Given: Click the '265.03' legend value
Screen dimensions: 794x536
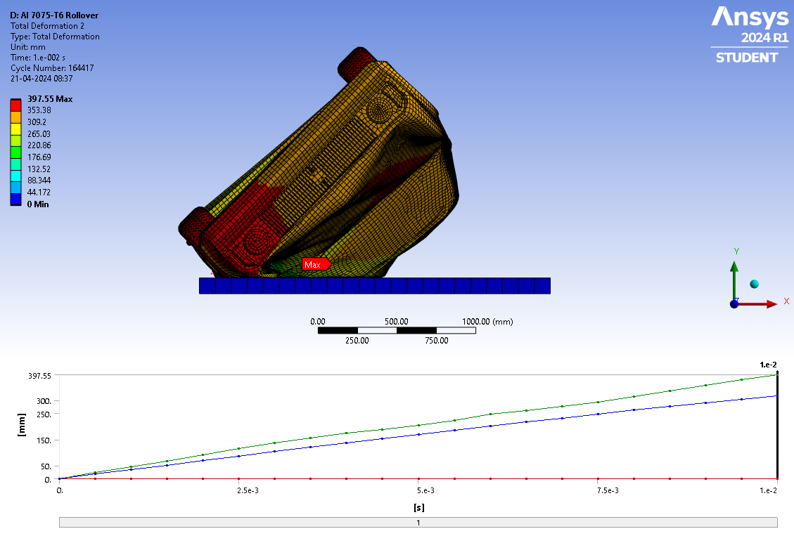Looking at the screenshot, I should (x=39, y=134).
